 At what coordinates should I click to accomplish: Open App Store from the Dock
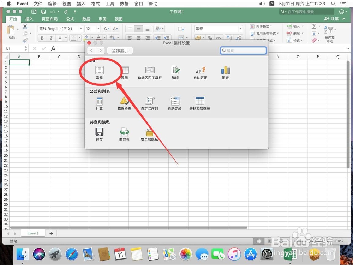(250, 254)
